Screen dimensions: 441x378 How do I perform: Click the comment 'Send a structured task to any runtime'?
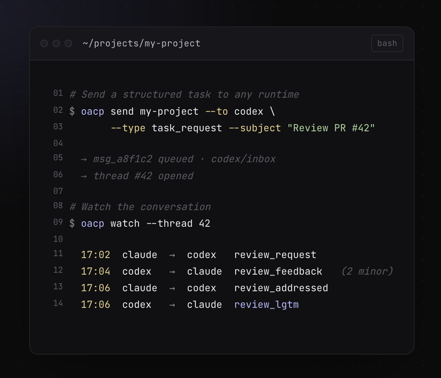[x=184, y=94]
